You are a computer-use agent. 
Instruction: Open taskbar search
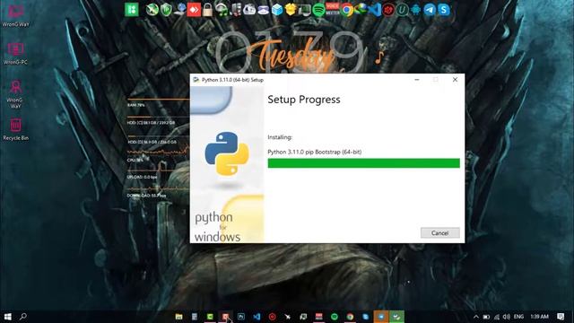(23, 317)
